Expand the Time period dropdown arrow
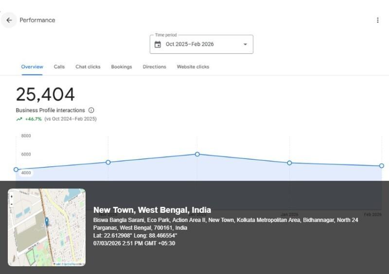The image size is (389, 274). click(245, 44)
